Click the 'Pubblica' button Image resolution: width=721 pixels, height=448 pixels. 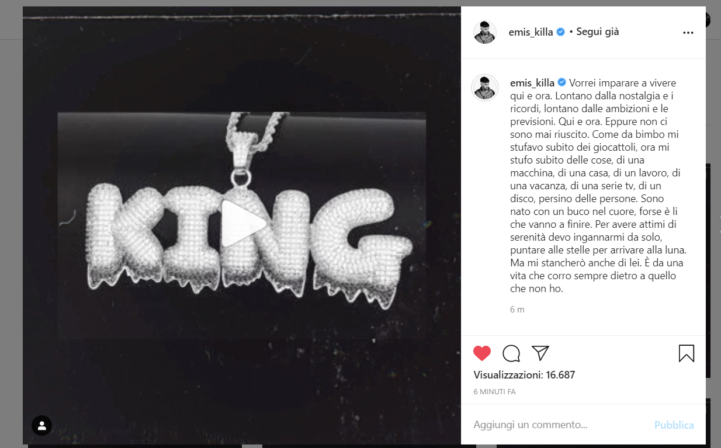pos(674,425)
